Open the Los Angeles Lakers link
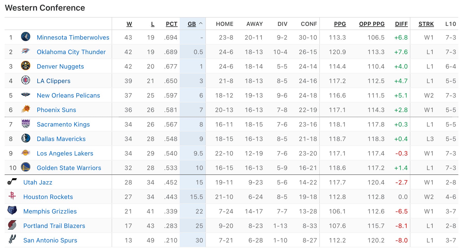464x251 pixels. 65,153
